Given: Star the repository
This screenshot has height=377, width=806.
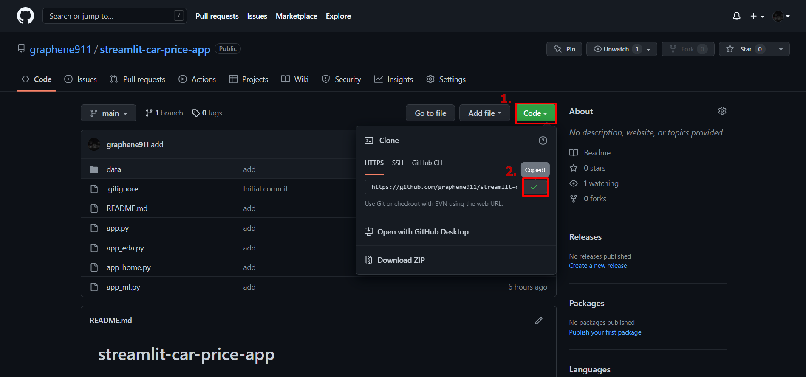Looking at the screenshot, I should point(745,49).
